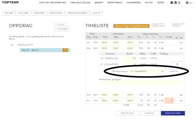
Task: Click the Antall field for Ordinær tid
Action: point(130,58)
